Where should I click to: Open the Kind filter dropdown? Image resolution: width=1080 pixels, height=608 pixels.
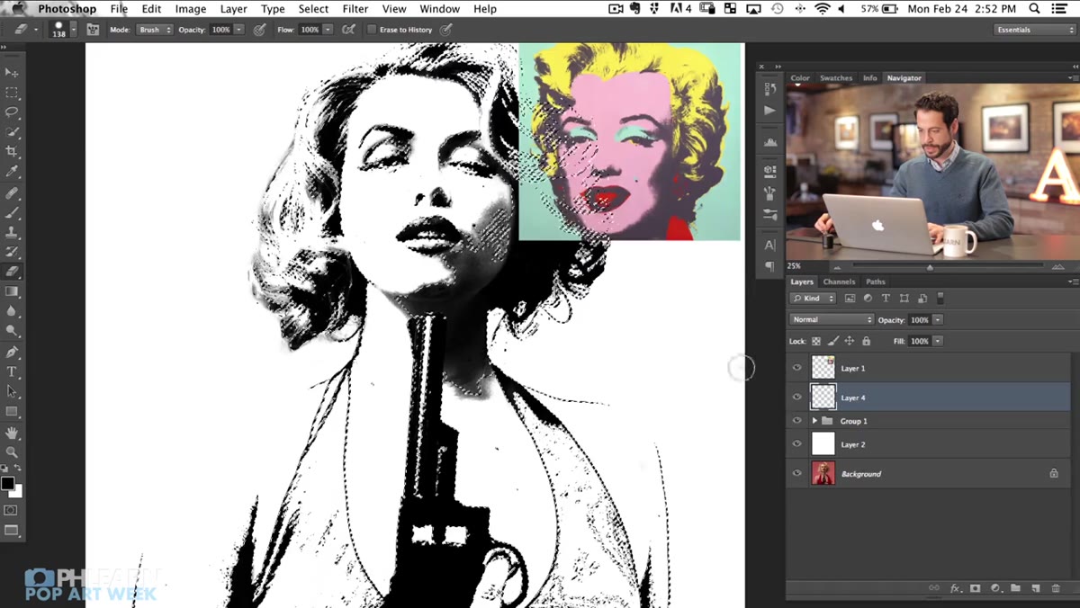pyautogui.click(x=814, y=298)
